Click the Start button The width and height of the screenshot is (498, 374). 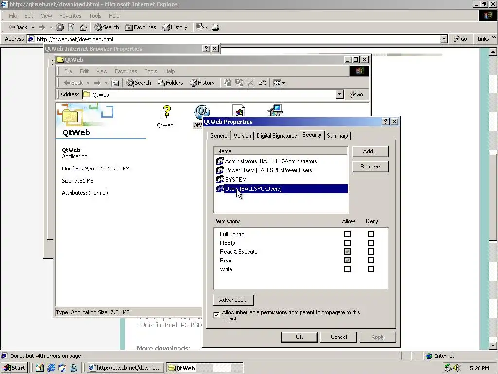(14, 368)
